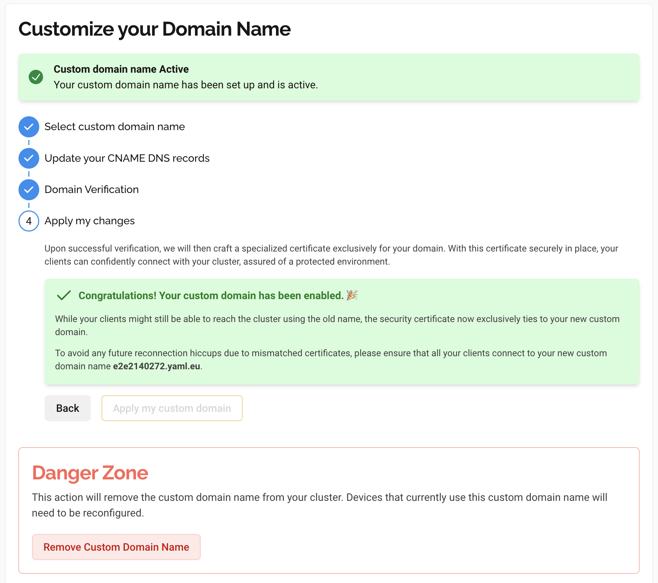
Task: Open the Select custom domain name step
Action: 115,126
